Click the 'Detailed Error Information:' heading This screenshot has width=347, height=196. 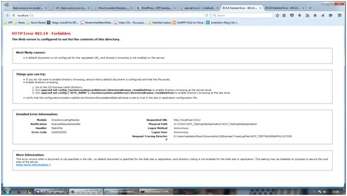[37, 114]
